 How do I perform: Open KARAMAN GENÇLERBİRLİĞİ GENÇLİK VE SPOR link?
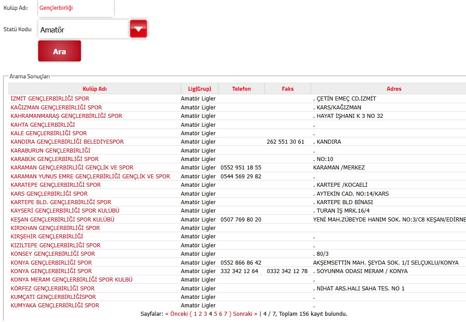pyautogui.click(x=72, y=168)
